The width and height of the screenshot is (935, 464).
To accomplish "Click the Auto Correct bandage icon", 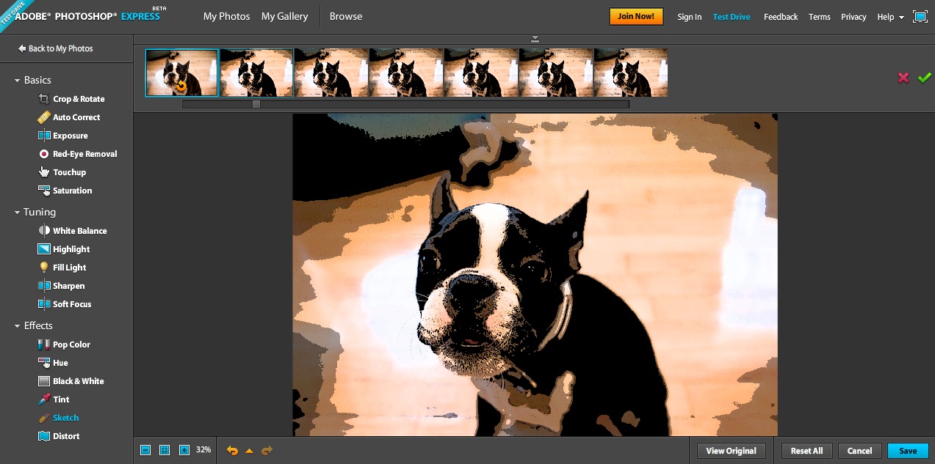I will (x=44, y=117).
